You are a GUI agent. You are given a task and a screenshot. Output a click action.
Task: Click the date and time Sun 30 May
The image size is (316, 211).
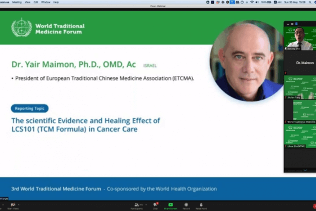pos(295,2)
